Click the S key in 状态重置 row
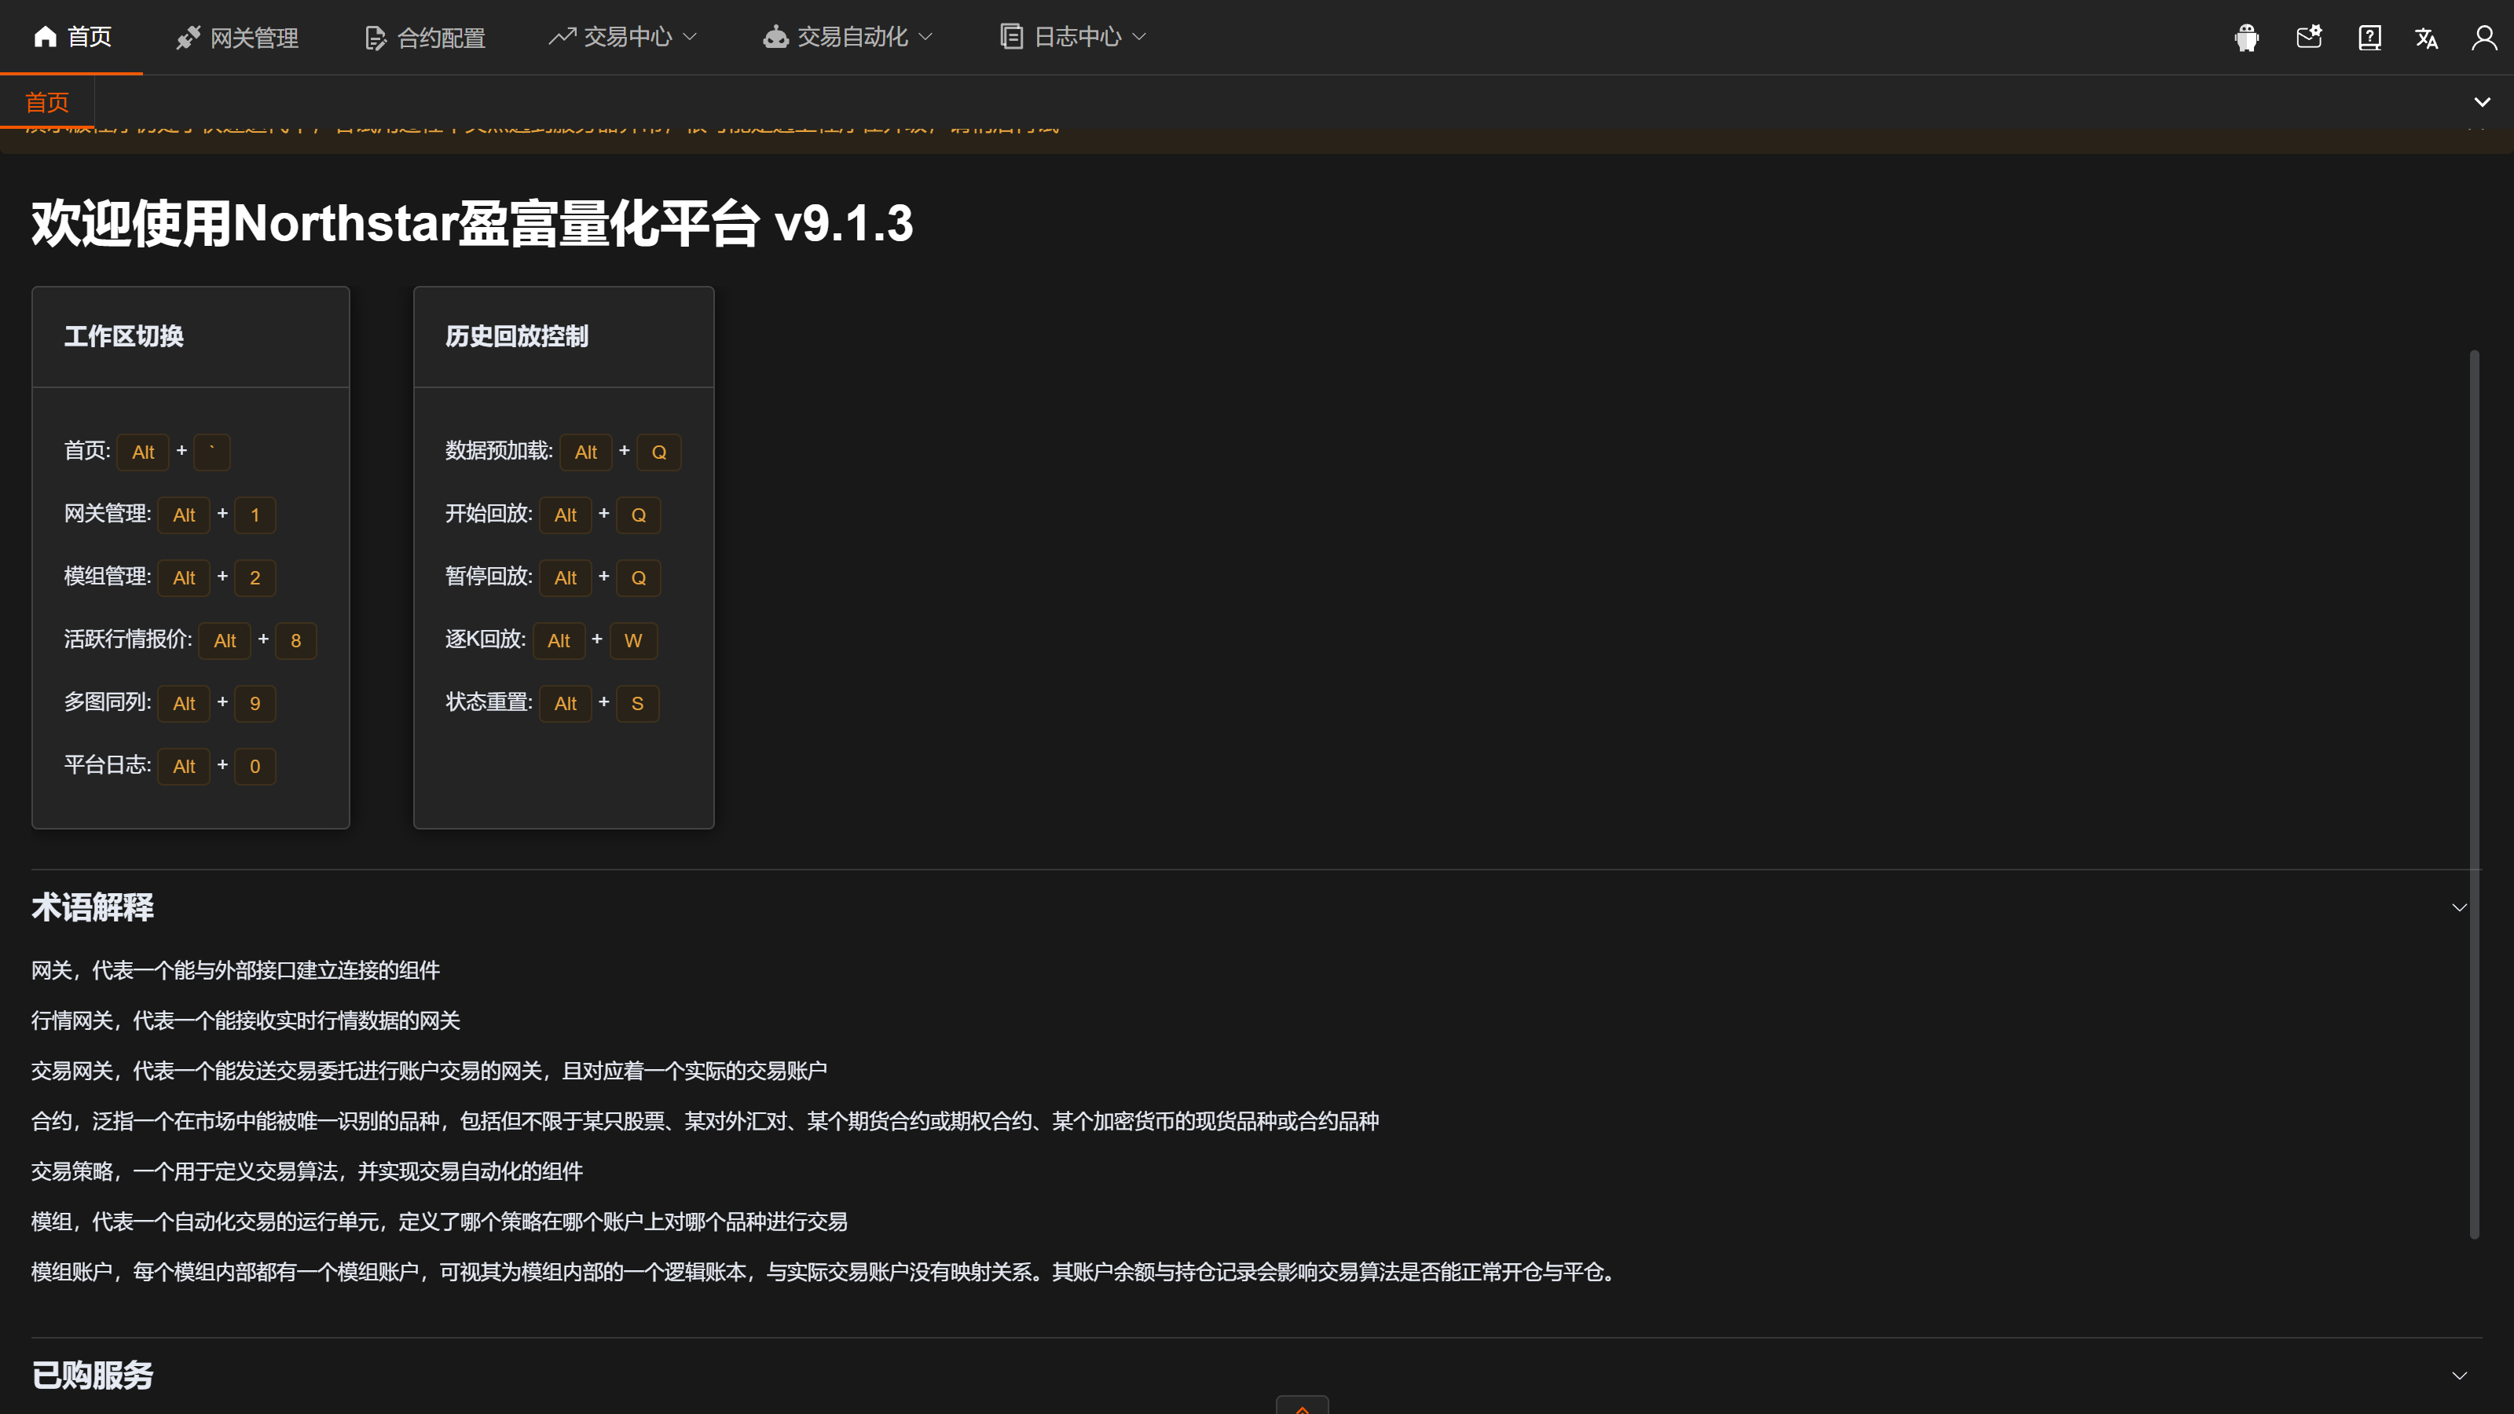This screenshot has width=2514, height=1414. pos(637,704)
